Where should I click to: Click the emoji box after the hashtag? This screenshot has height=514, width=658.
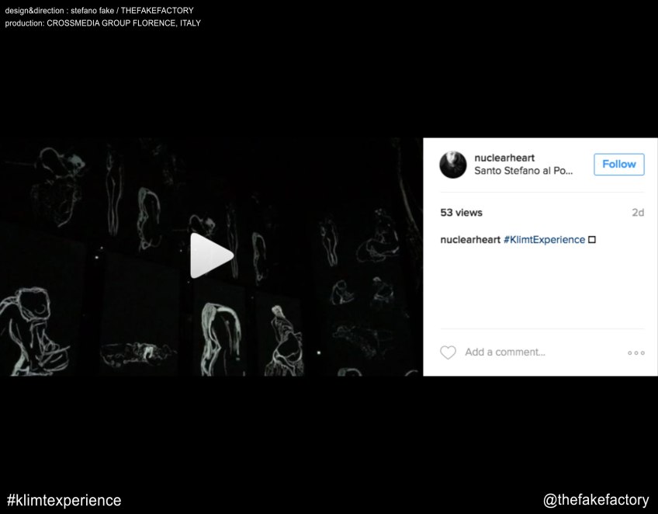(592, 240)
